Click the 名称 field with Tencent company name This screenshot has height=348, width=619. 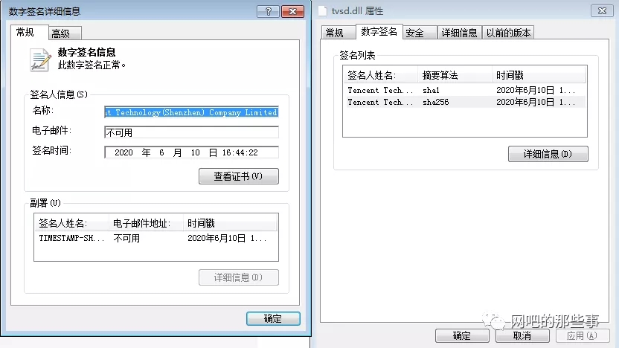[191, 112]
